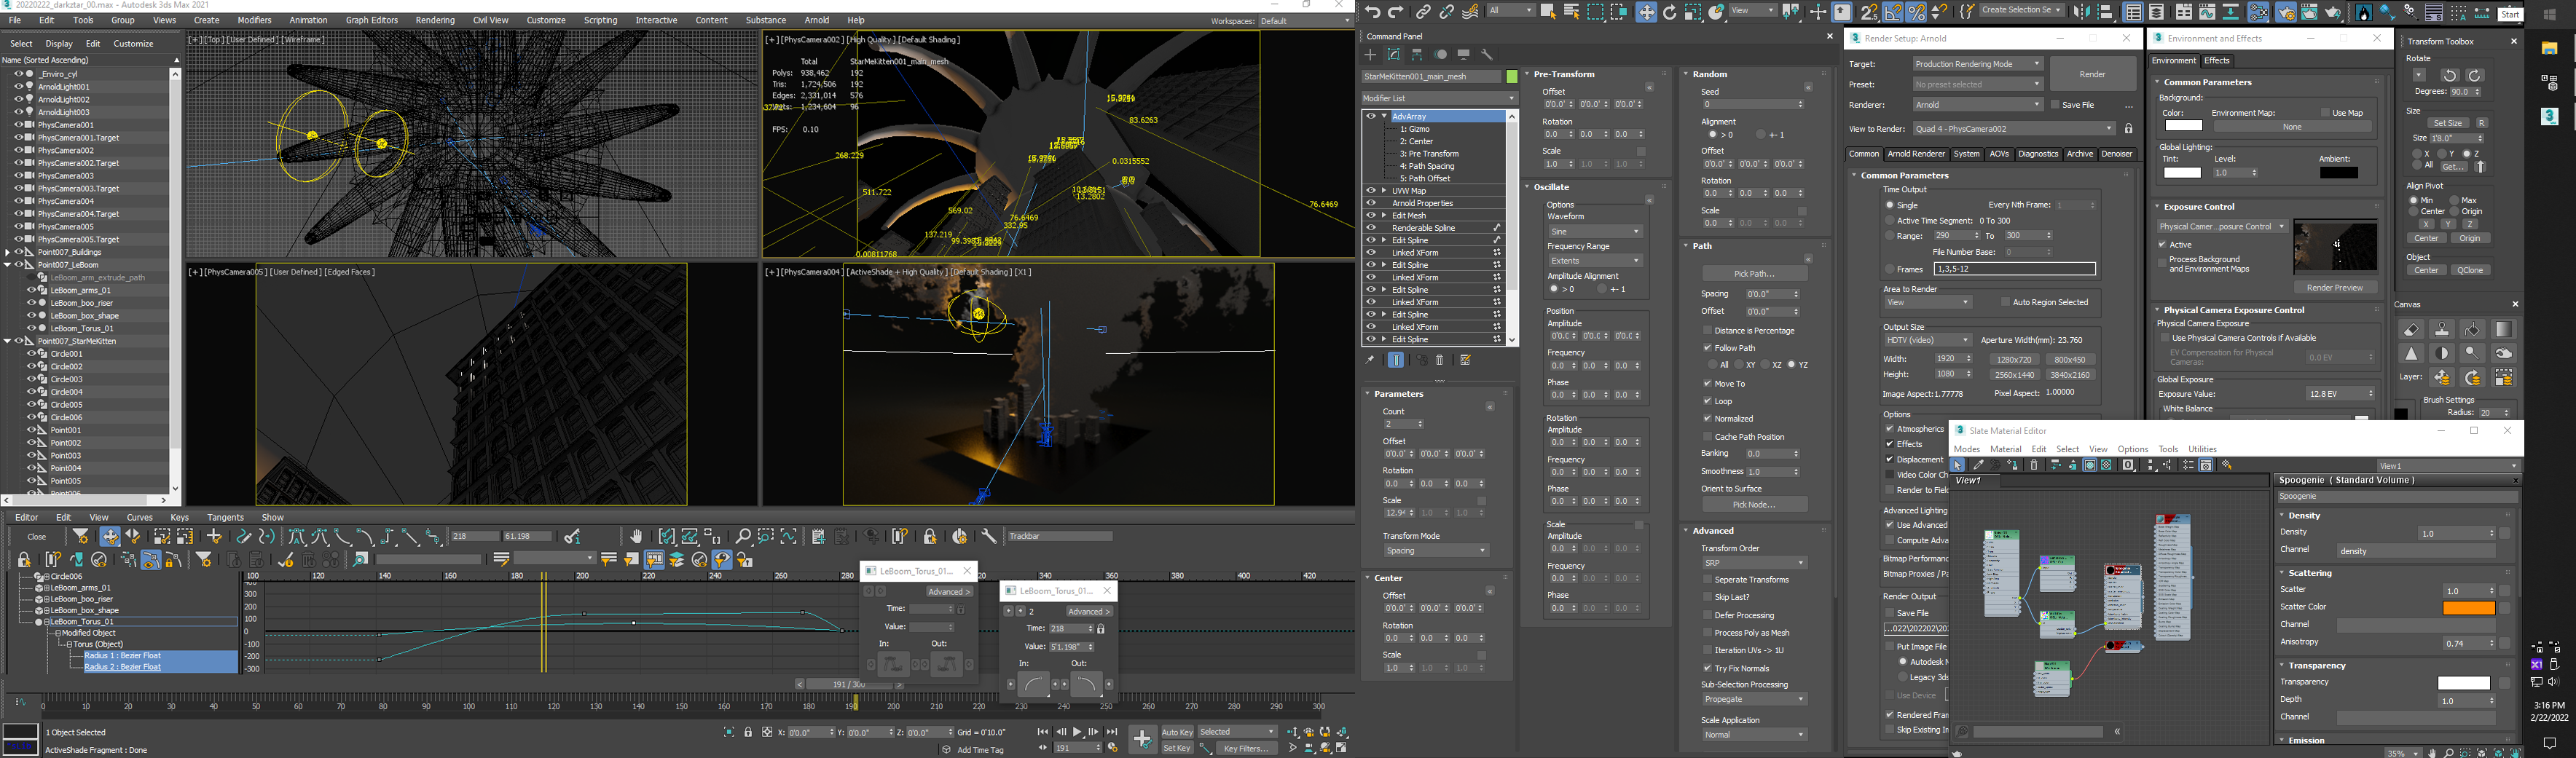
Task: Toggle the Percent Snap icon
Action: pos(1916,12)
